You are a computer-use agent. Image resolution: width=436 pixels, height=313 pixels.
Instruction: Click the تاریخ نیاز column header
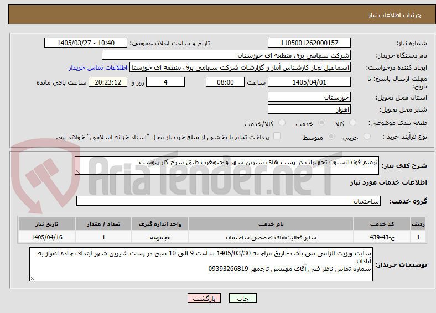(x=46, y=224)
